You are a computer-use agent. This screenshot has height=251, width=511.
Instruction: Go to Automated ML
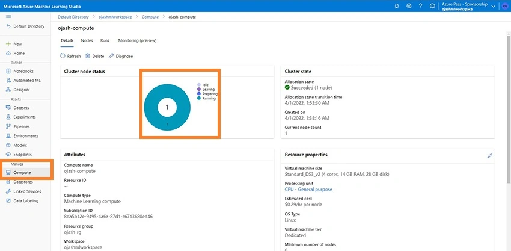tap(23, 80)
